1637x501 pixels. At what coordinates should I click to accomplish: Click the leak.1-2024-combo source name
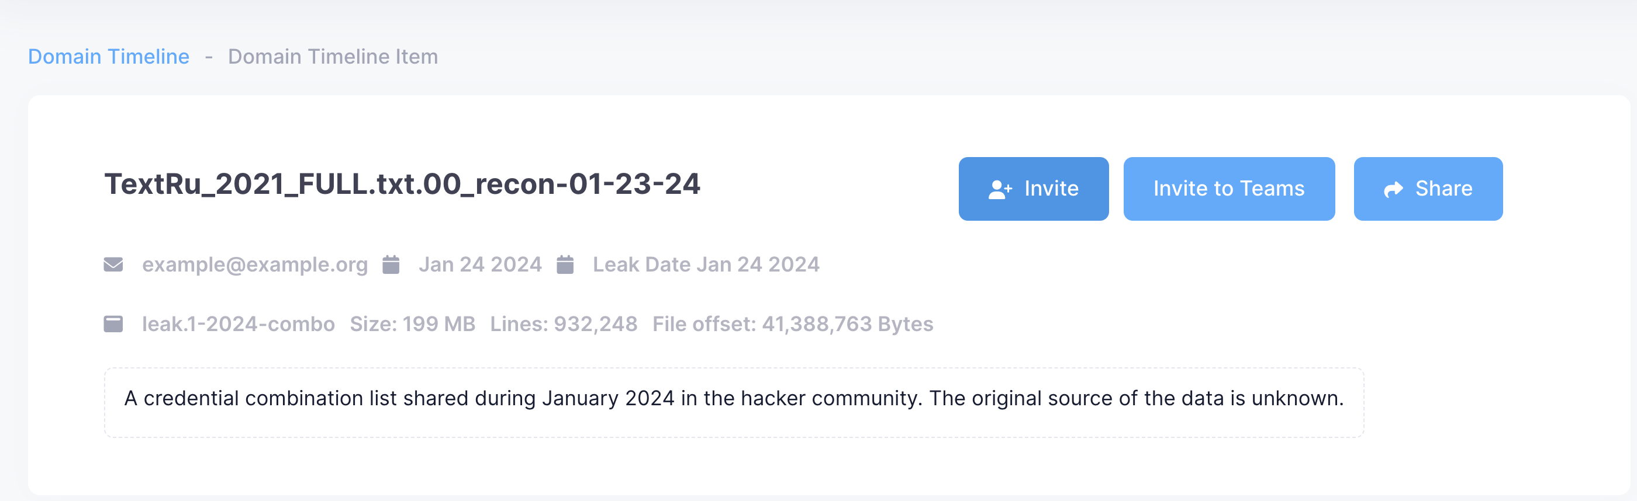(x=239, y=324)
